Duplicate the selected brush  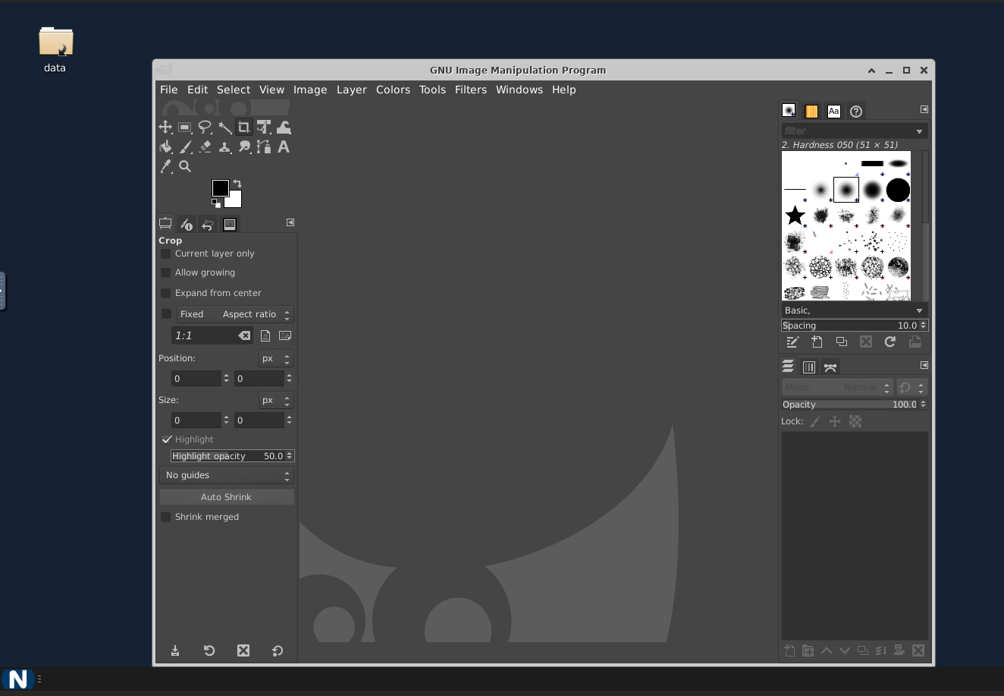click(841, 342)
